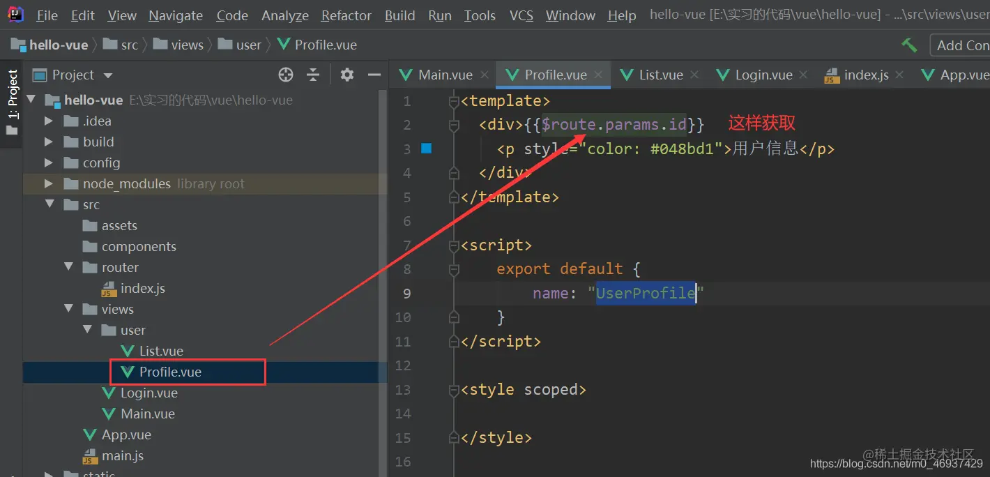The width and height of the screenshot is (990, 477).
Task: Click the Vue icon beside List.vue in tree
Action: coord(128,351)
